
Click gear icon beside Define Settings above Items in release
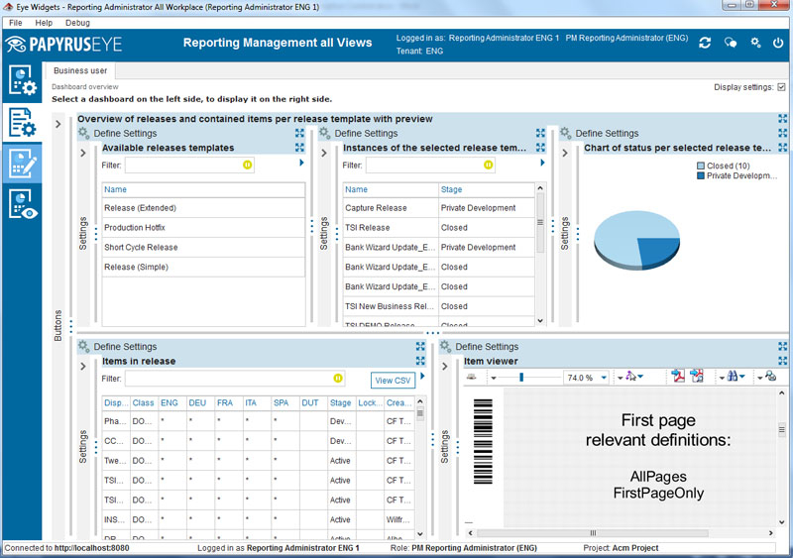[x=83, y=346]
